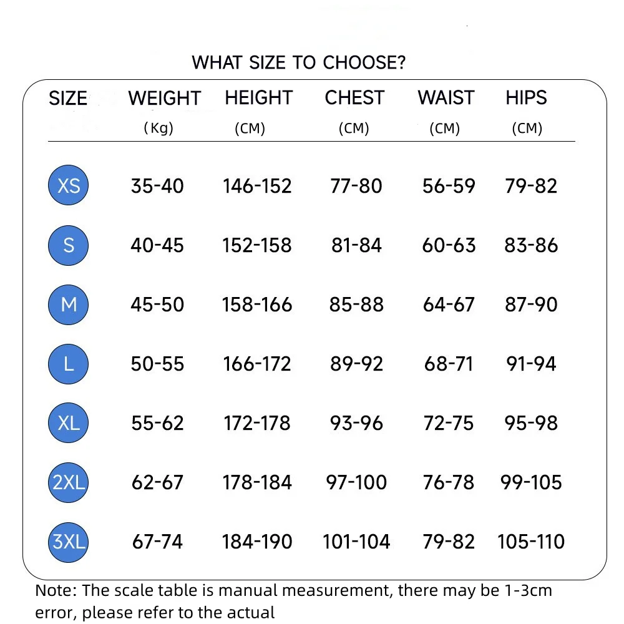
Task: Choose the 3XL size badge
Action: pos(69,542)
